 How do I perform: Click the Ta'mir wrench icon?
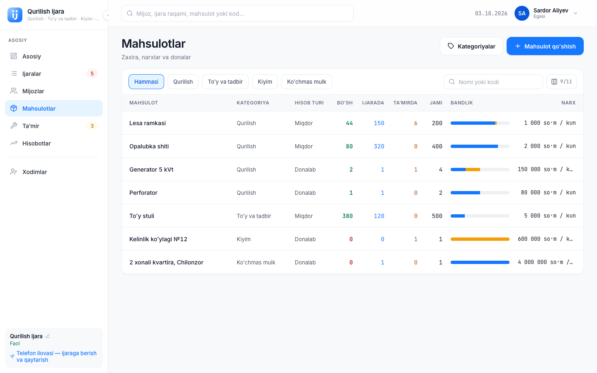14,126
